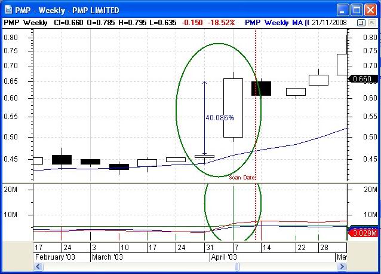Screen dimensions: 381x274
Task: Minimize the PMP Weekly chart window
Action: tap(342, 10)
